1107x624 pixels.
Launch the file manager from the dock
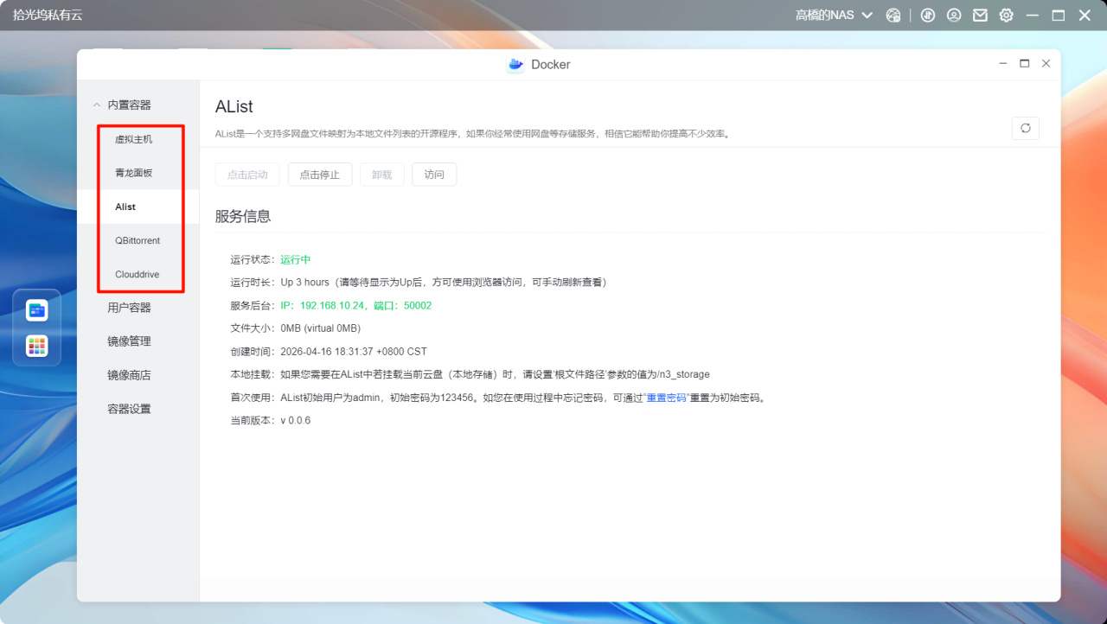pos(37,310)
